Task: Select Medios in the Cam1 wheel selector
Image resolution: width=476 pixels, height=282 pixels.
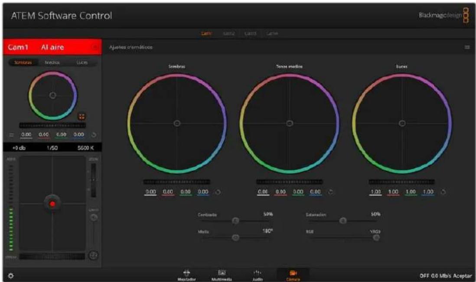Action: (52, 62)
